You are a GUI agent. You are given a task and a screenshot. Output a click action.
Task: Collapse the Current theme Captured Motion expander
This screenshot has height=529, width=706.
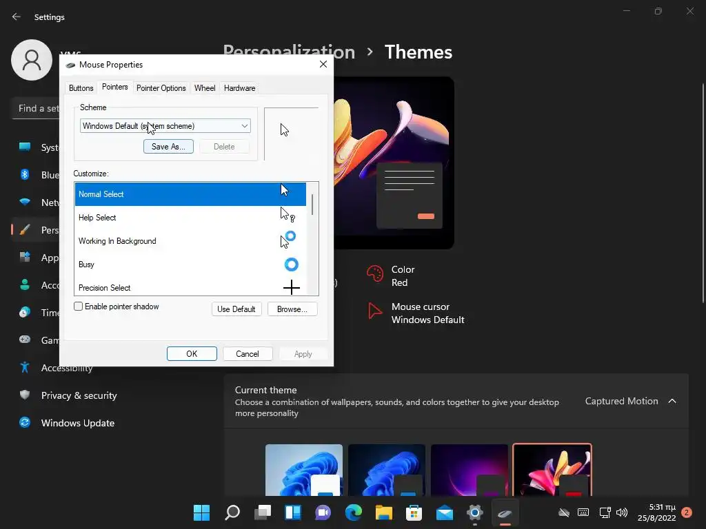click(x=672, y=401)
